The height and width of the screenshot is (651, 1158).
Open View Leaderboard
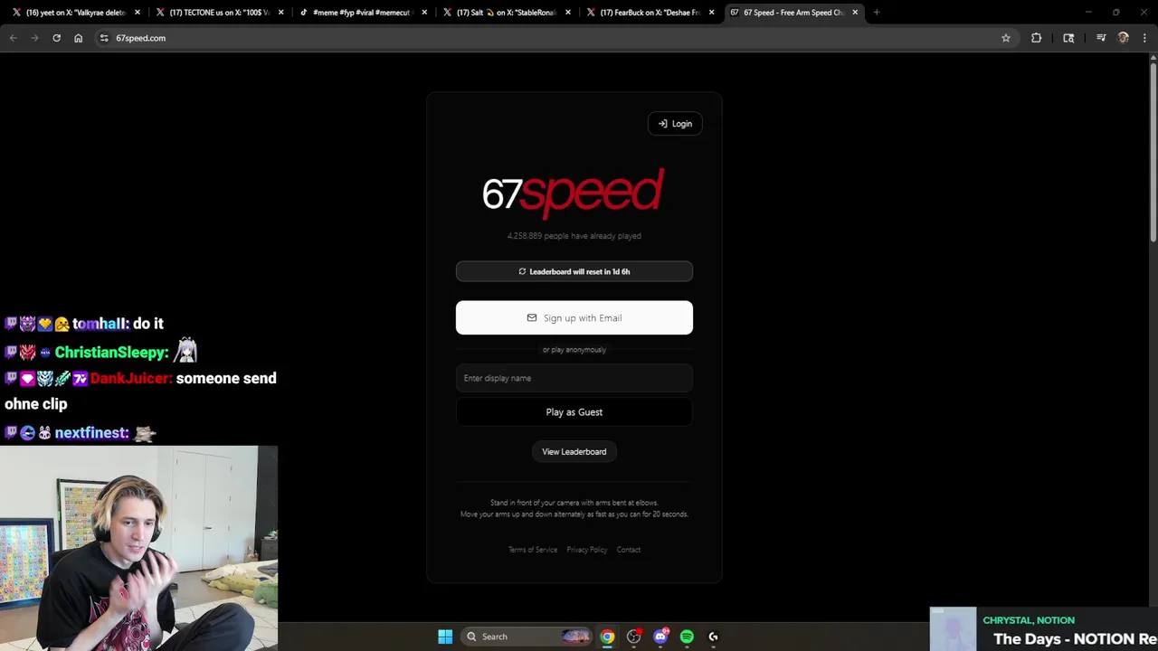click(x=574, y=451)
